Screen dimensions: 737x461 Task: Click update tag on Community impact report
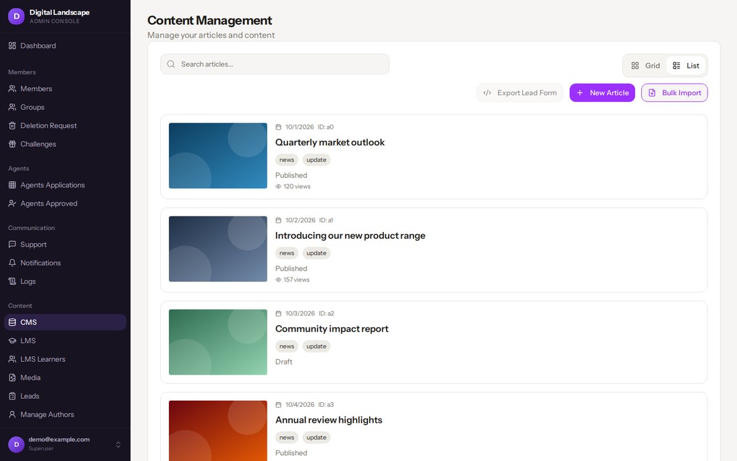click(316, 346)
